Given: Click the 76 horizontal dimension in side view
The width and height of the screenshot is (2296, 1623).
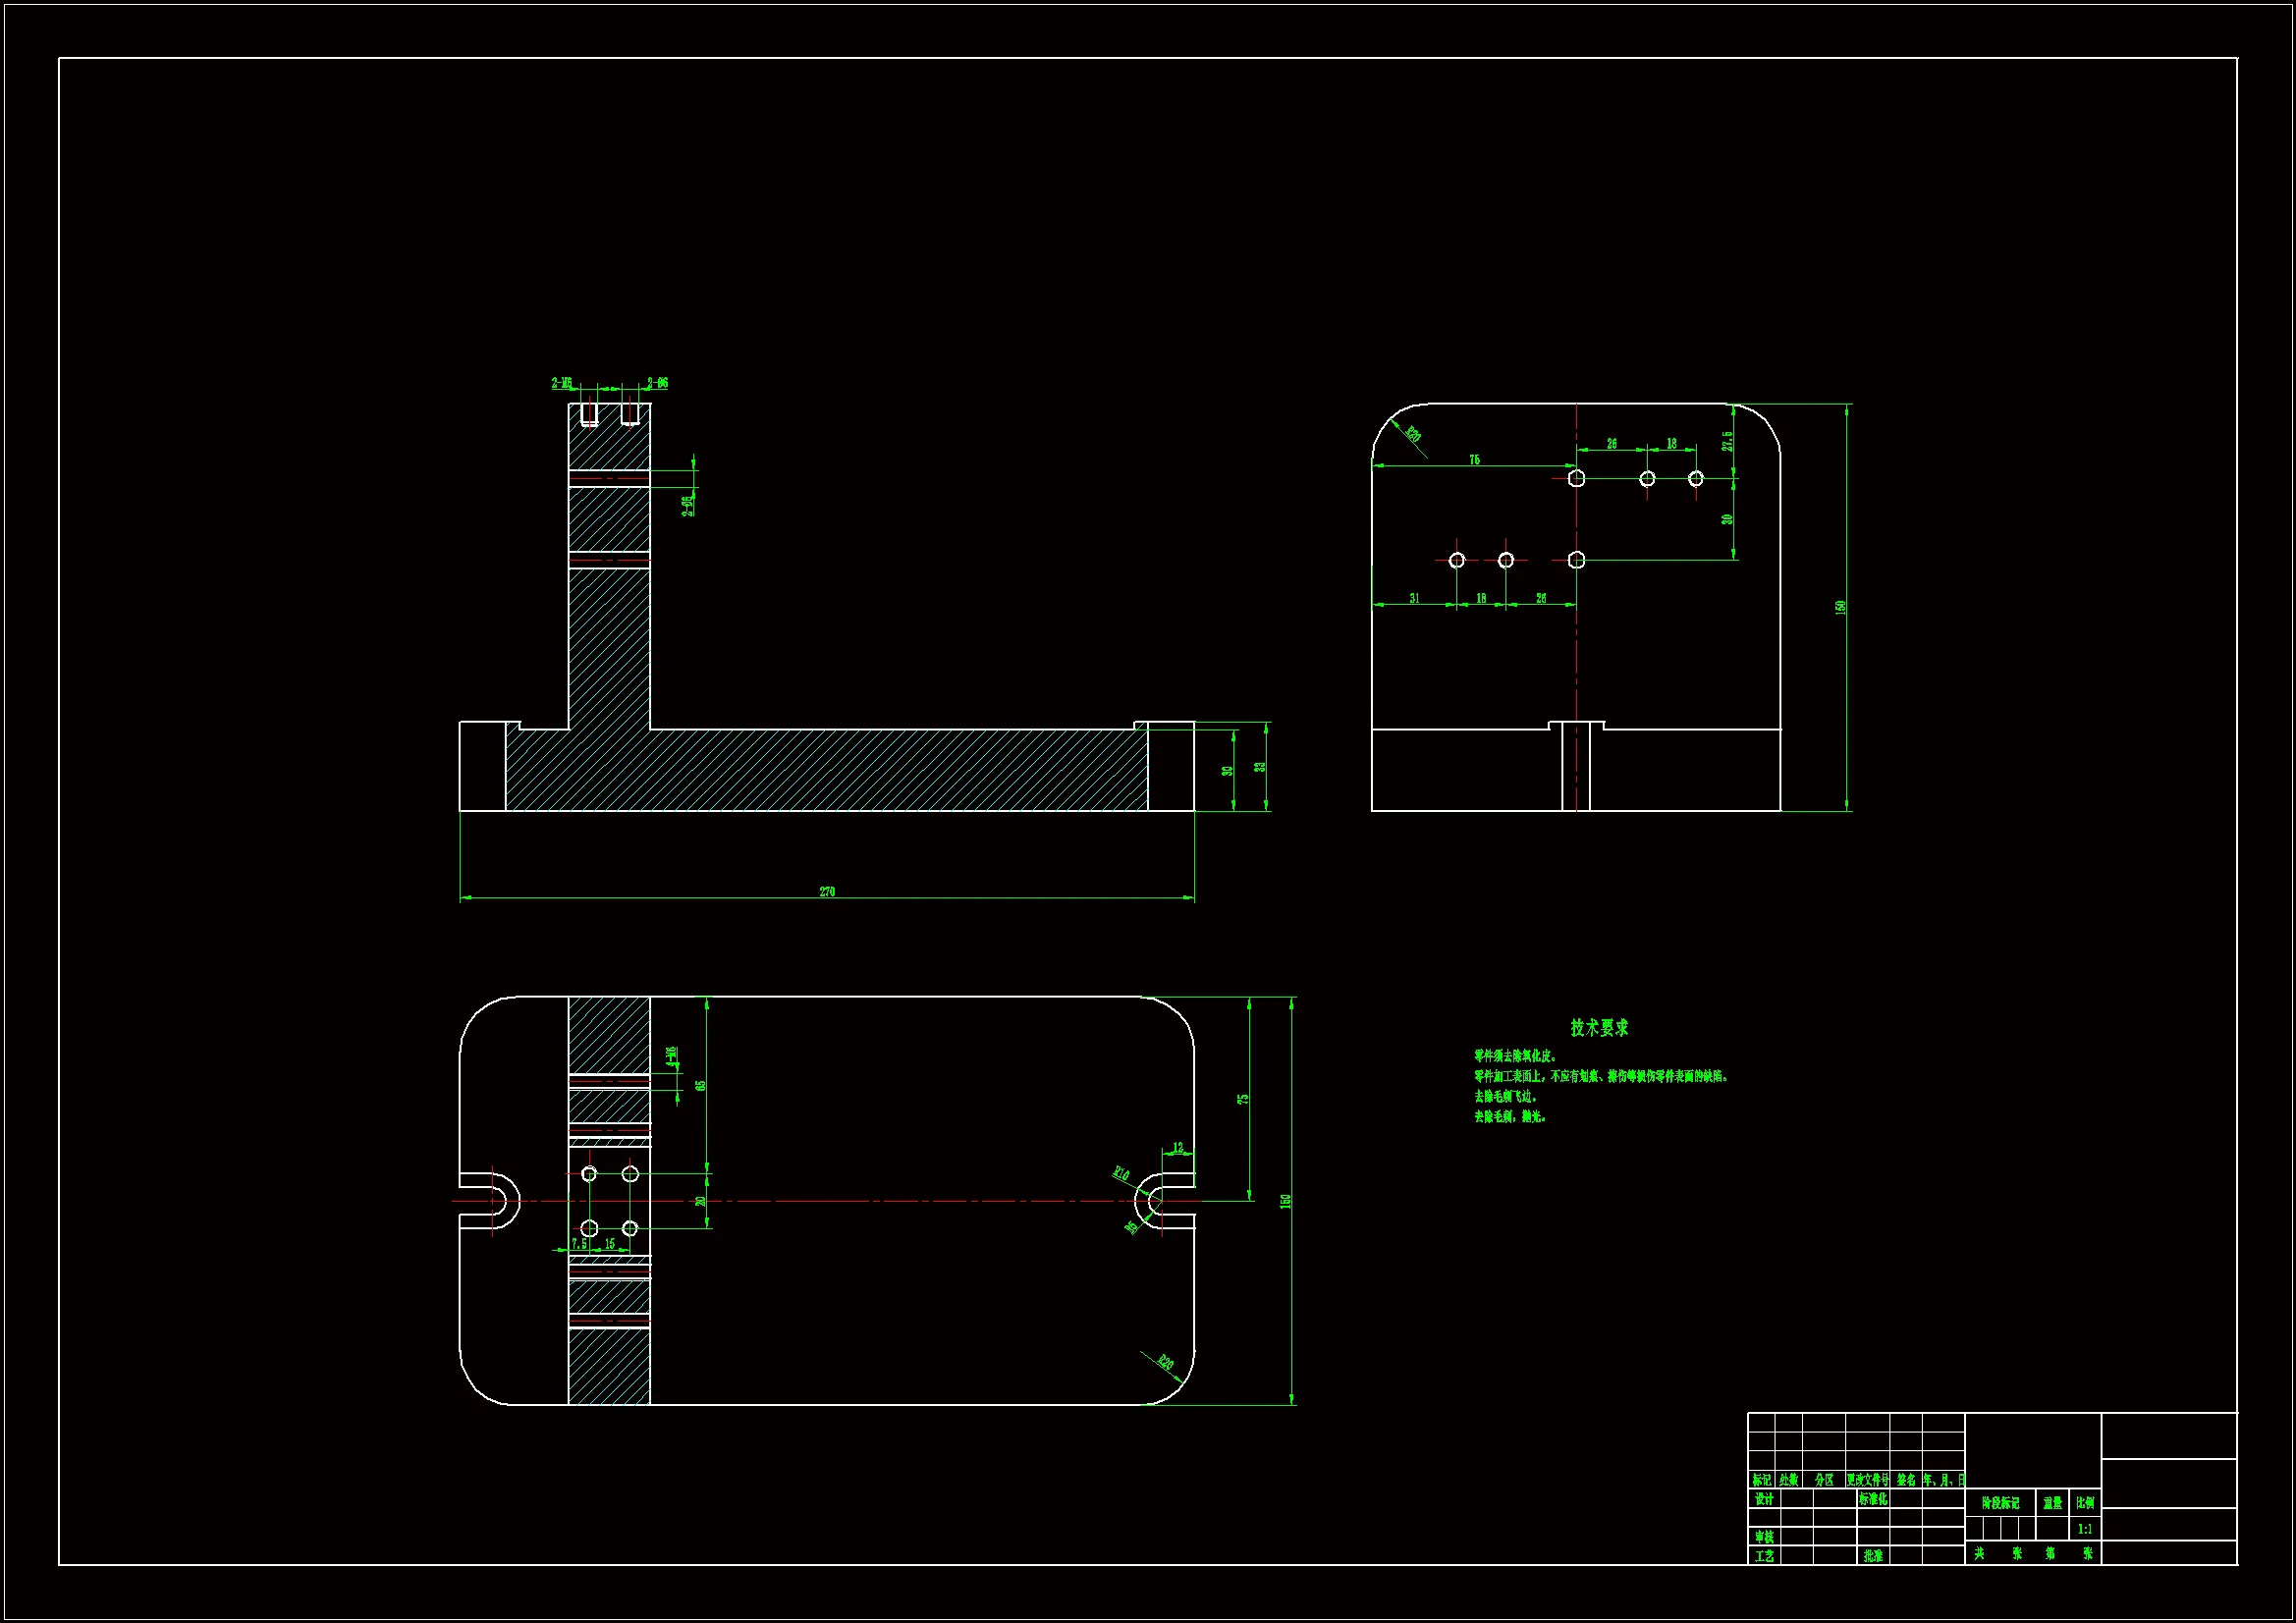Looking at the screenshot, I should click(1474, 460).
